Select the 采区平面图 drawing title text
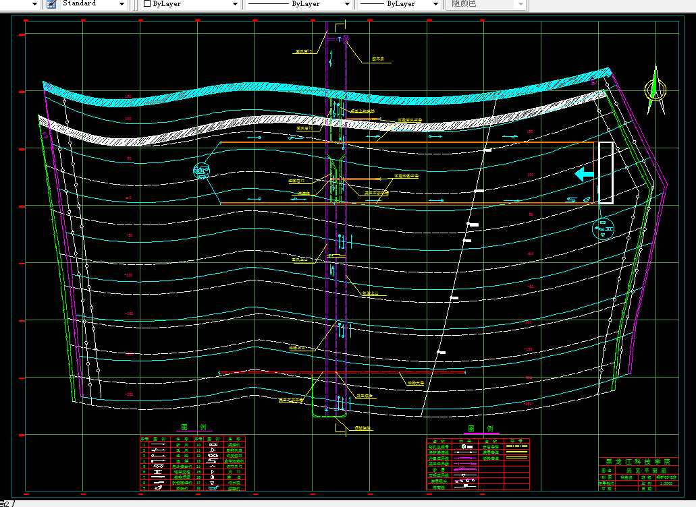The image size is (696, 507). 646,471
